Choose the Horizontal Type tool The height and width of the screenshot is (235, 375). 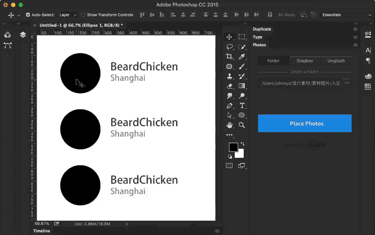point(242,105)
